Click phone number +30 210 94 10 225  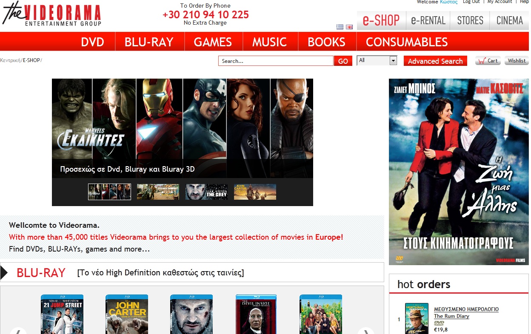(206, 14)
